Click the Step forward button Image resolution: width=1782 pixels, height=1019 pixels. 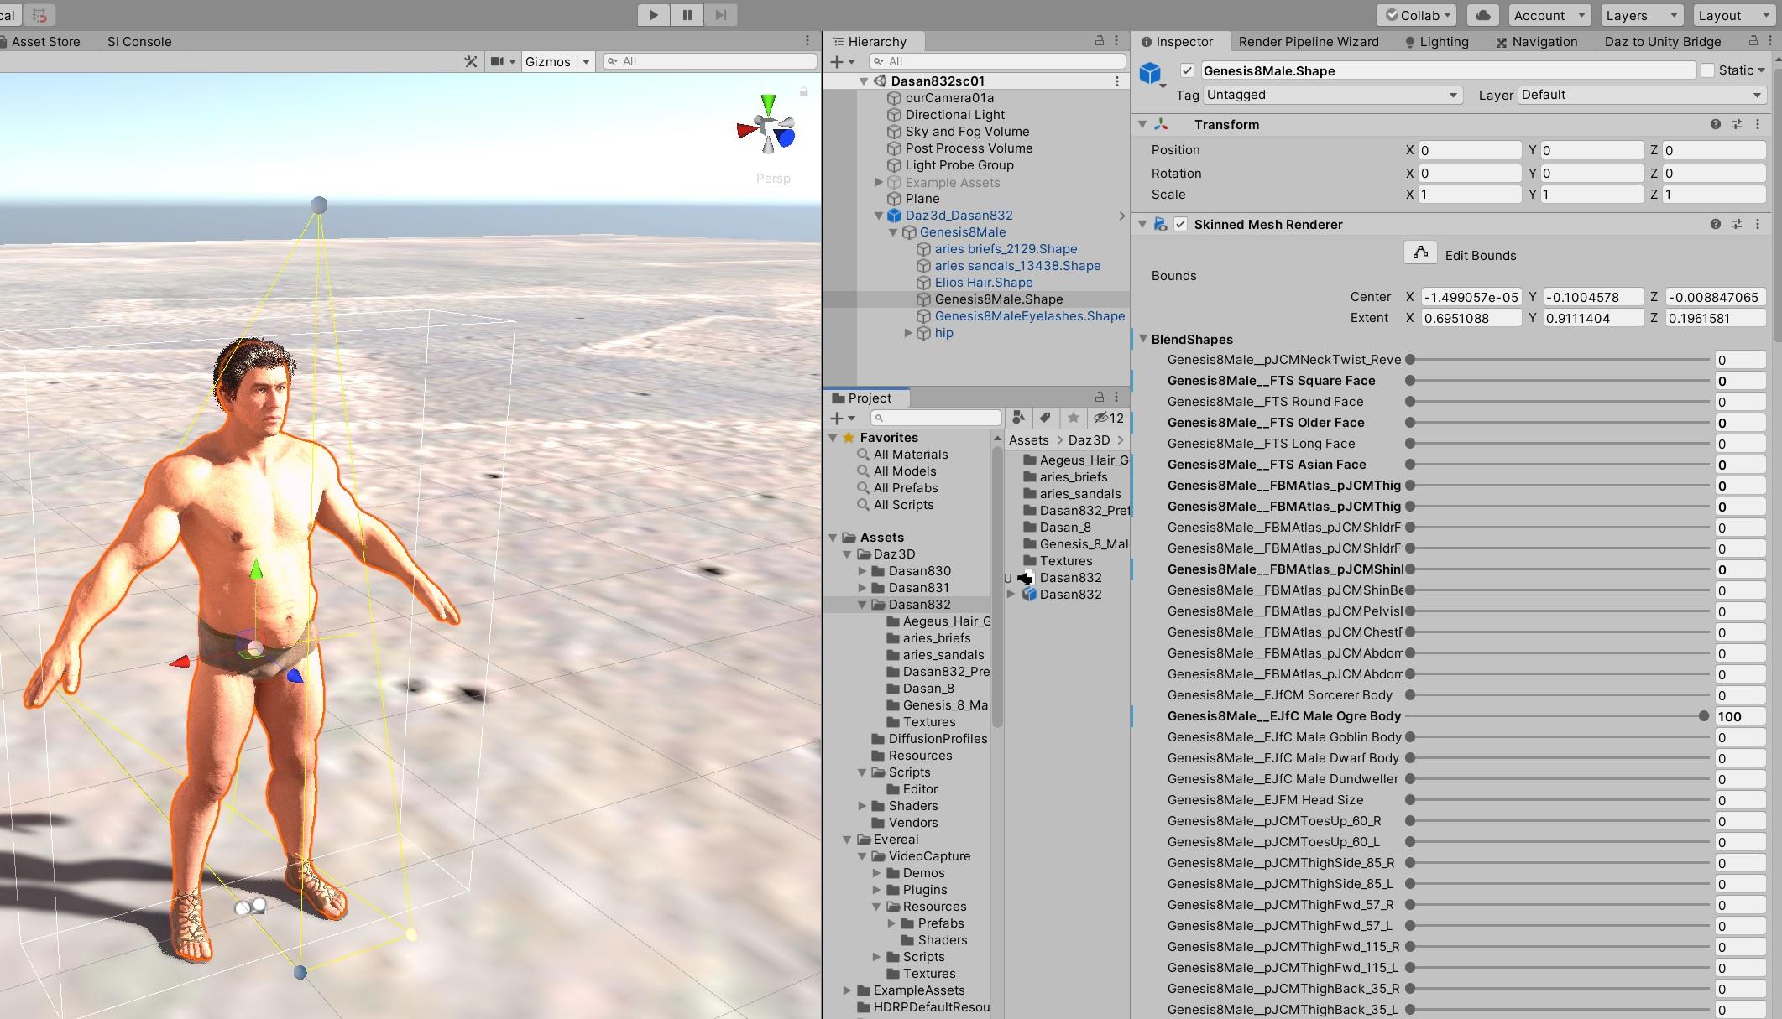720,15
